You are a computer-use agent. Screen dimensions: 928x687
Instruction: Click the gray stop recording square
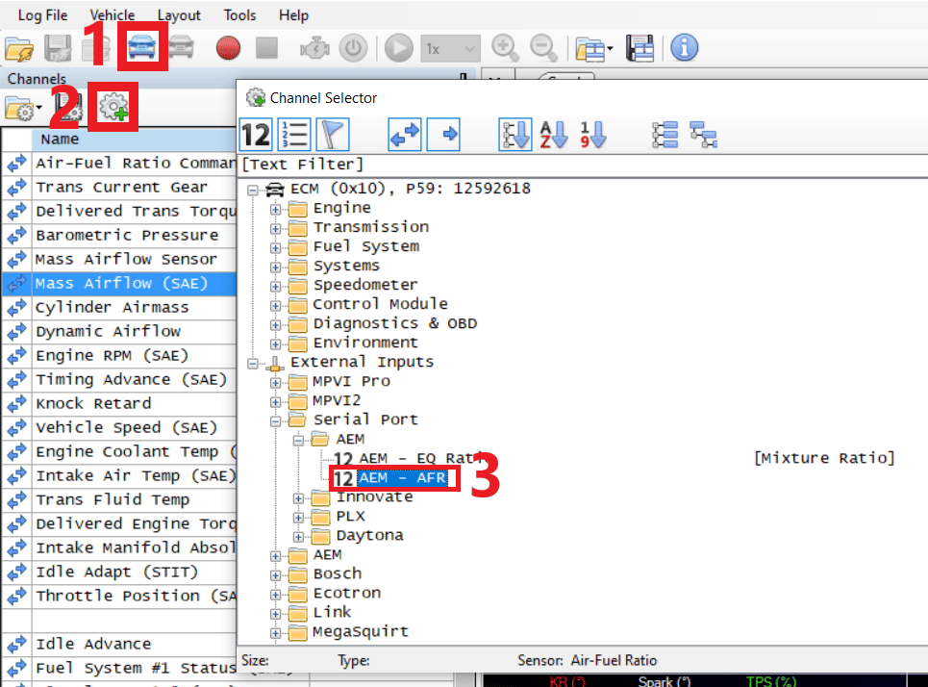267,48
